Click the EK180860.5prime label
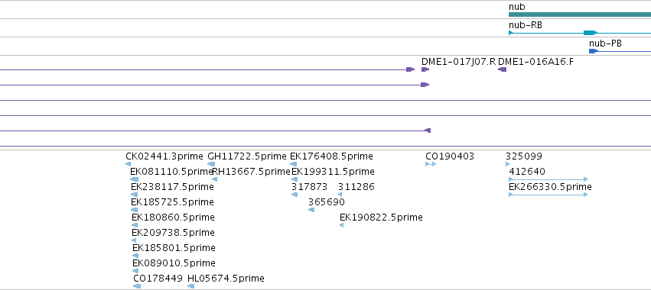The image size is (651, 290). point(173,217)
